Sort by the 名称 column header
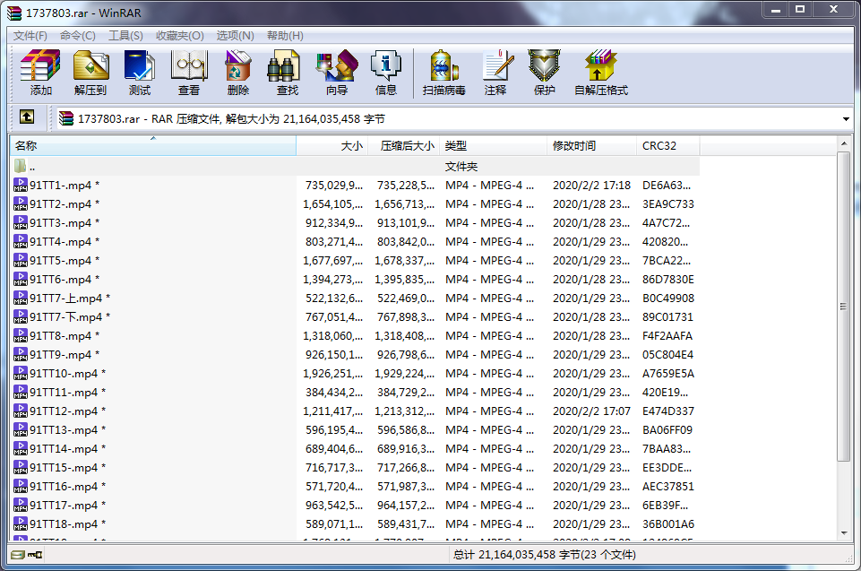Viewport: 861px width, 571px height. click(x=153, y=145)
